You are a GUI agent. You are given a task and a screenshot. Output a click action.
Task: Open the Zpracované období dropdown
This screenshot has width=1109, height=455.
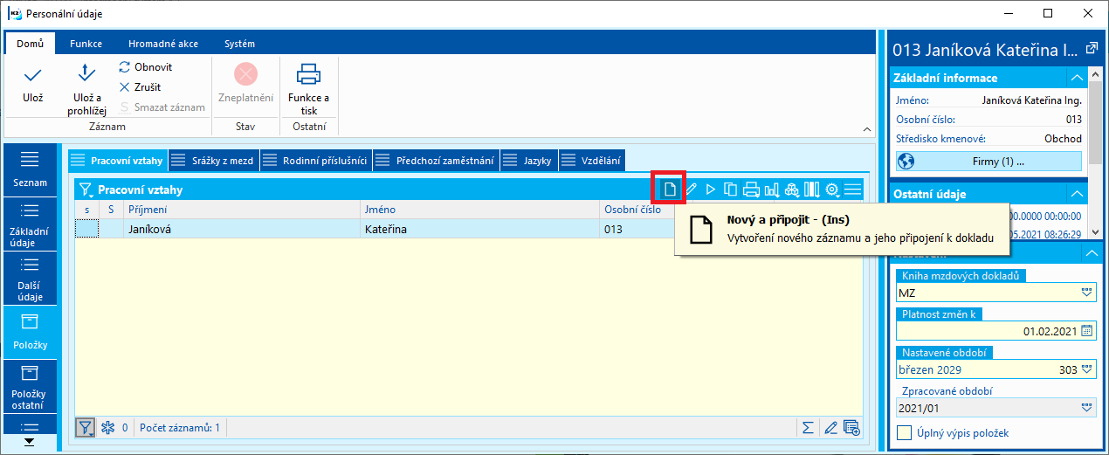1087,408
